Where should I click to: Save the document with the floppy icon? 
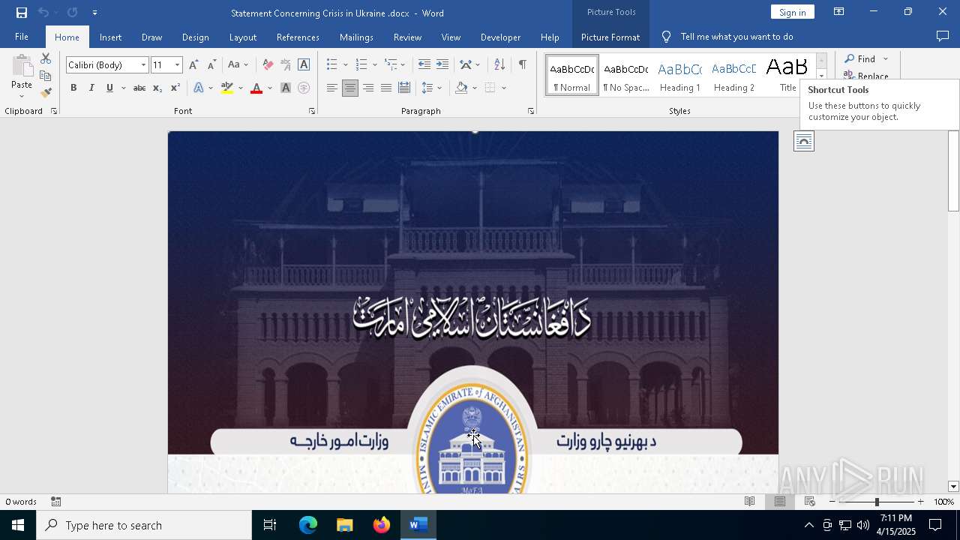coord(21,13)
